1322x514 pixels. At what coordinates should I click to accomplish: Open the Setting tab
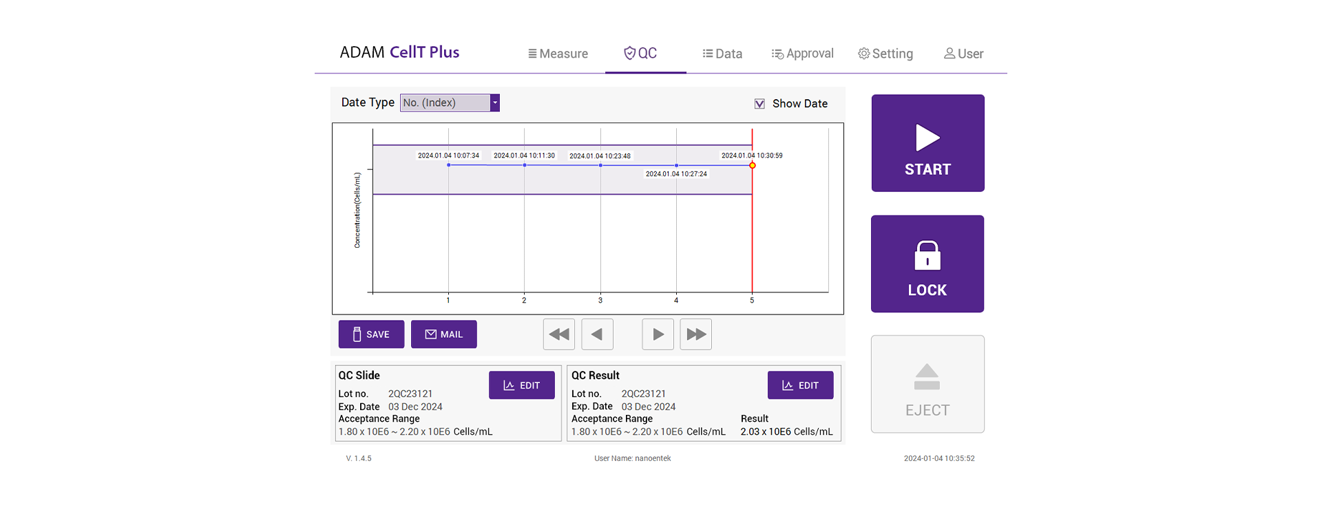click(x=885, y=54)
